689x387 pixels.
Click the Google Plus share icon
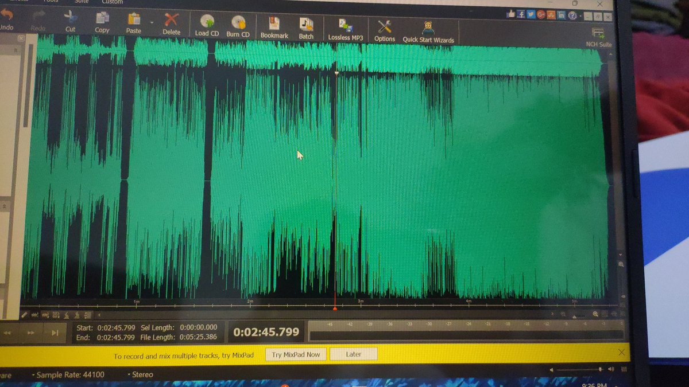pos(540,14)
